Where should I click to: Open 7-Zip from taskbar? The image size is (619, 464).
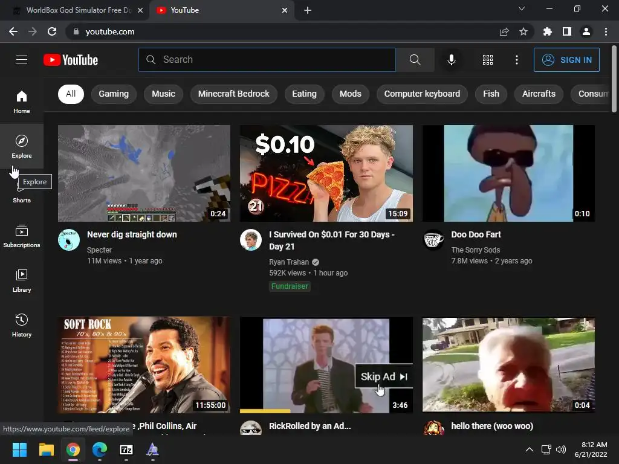126,449
